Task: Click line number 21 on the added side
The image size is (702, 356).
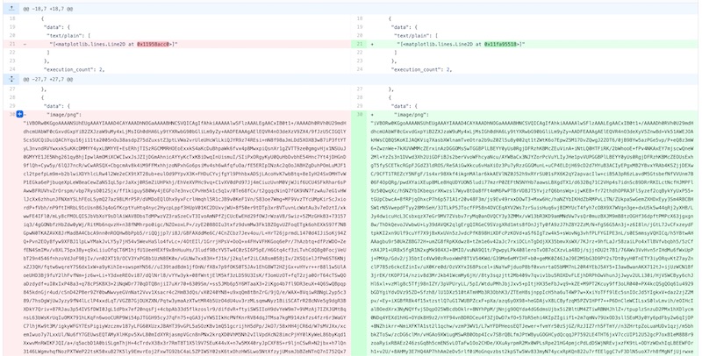Action: (360, 42)
